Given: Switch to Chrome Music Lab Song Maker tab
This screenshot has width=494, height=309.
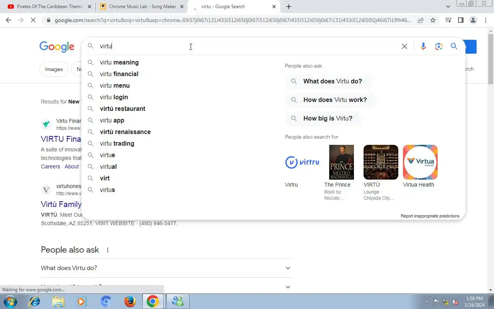Looking at the screenshot, I should pos(141,7).
